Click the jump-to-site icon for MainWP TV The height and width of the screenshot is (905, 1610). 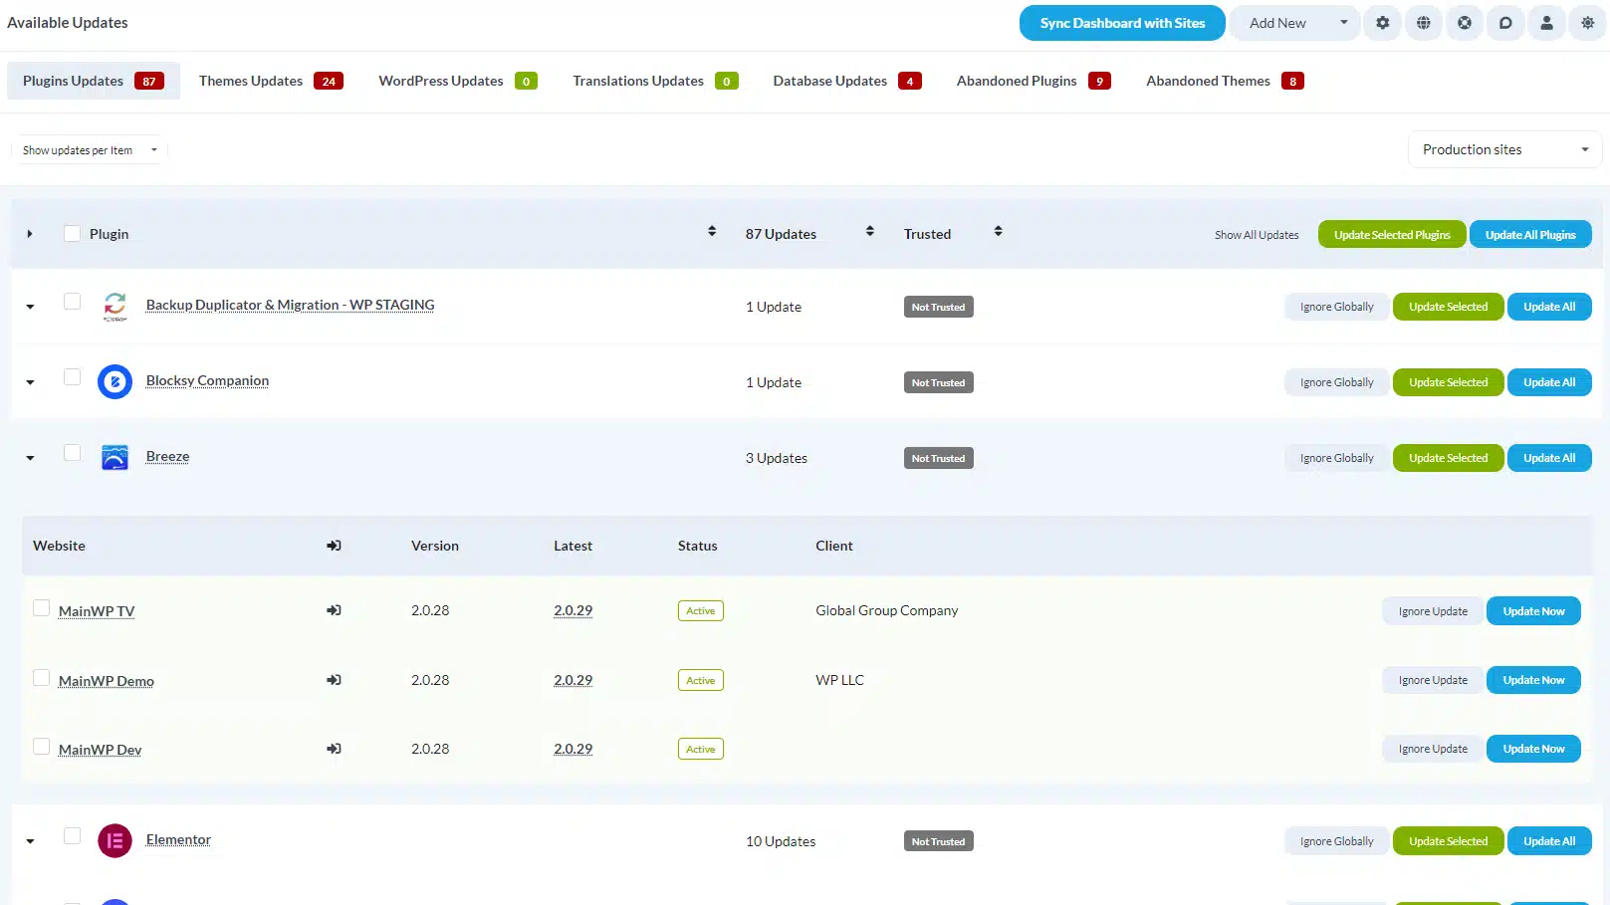pyautogui.click(x=334, y=610)
